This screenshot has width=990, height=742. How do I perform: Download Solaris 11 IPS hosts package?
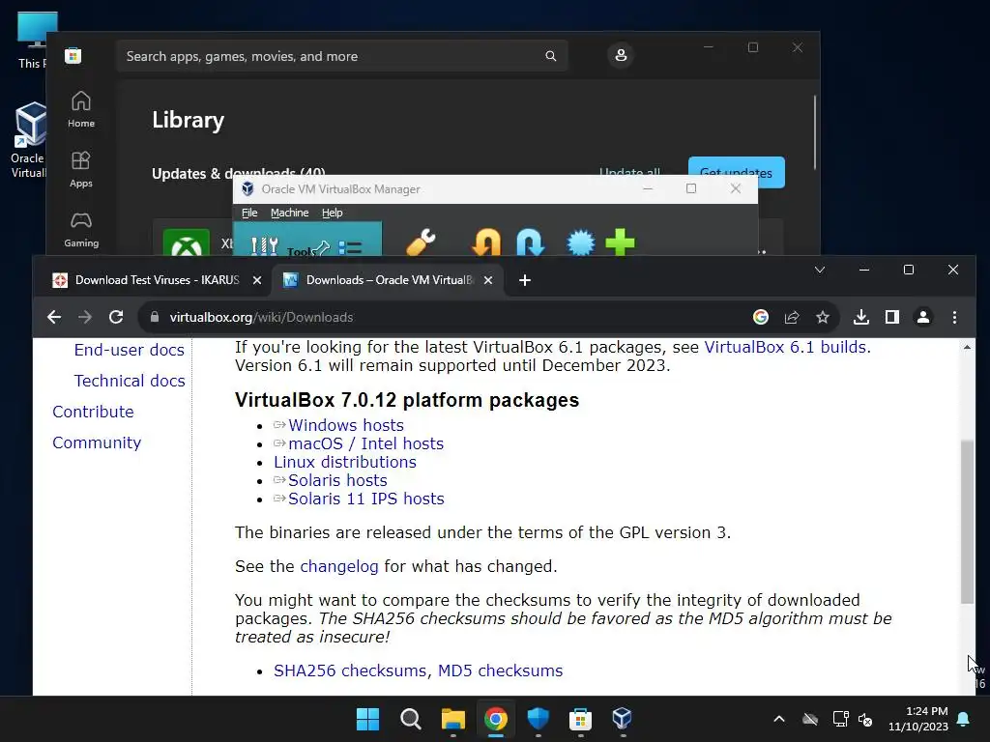(366, 499)
